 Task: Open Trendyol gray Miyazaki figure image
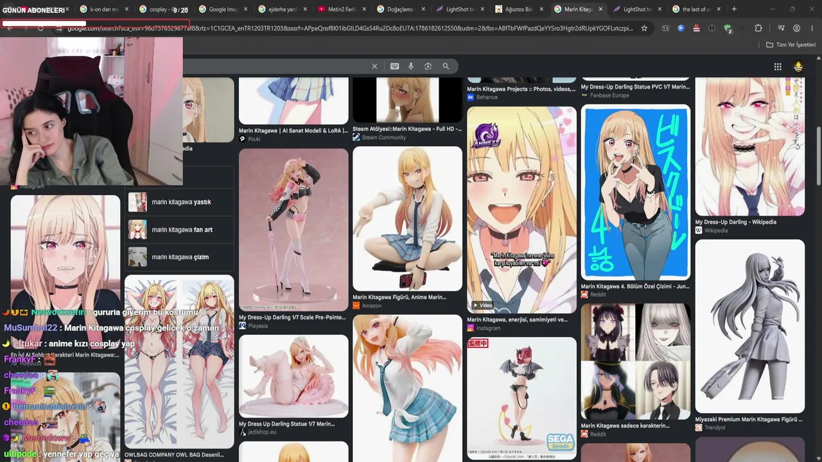pos(750,326)
